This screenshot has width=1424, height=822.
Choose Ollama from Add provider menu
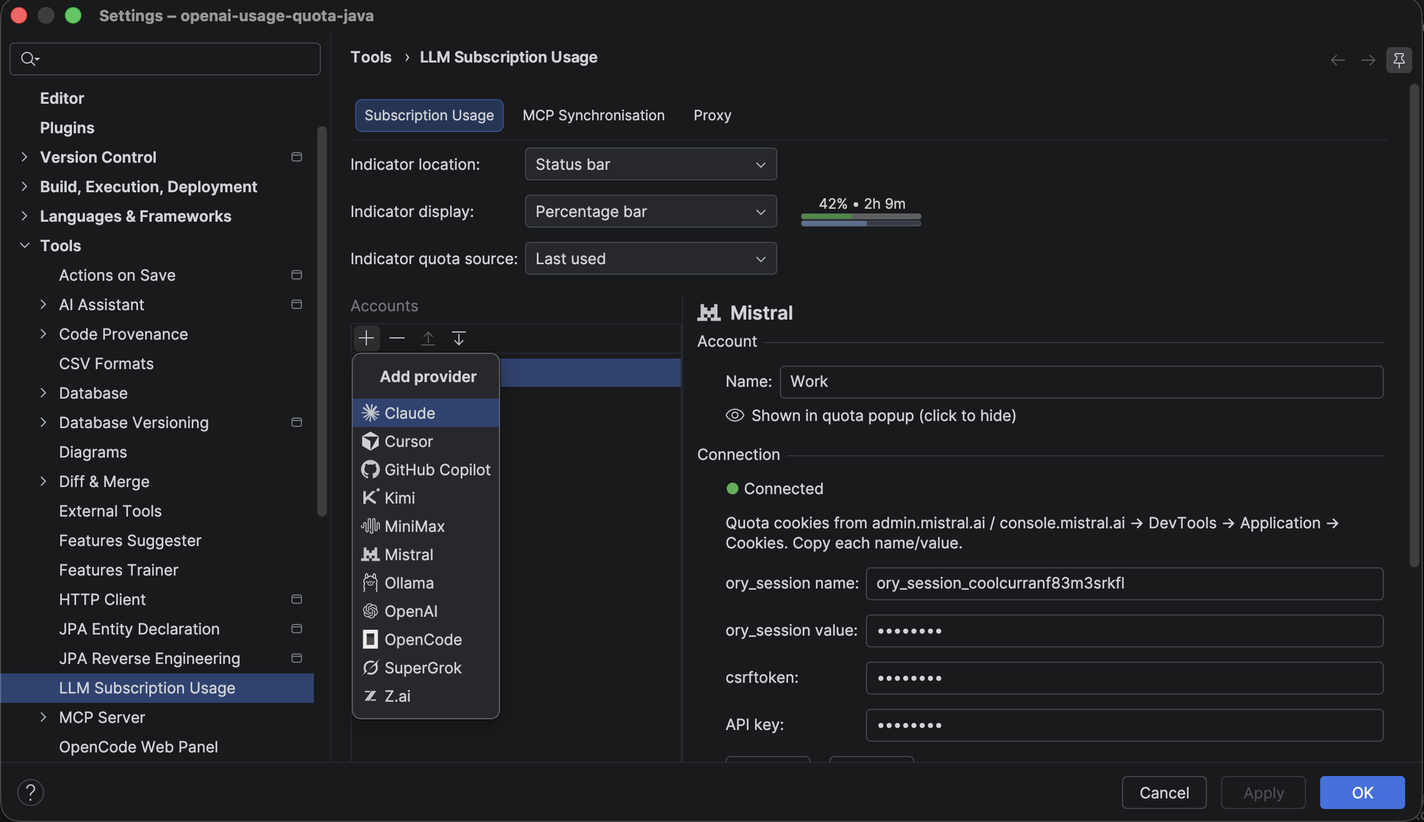426,583
